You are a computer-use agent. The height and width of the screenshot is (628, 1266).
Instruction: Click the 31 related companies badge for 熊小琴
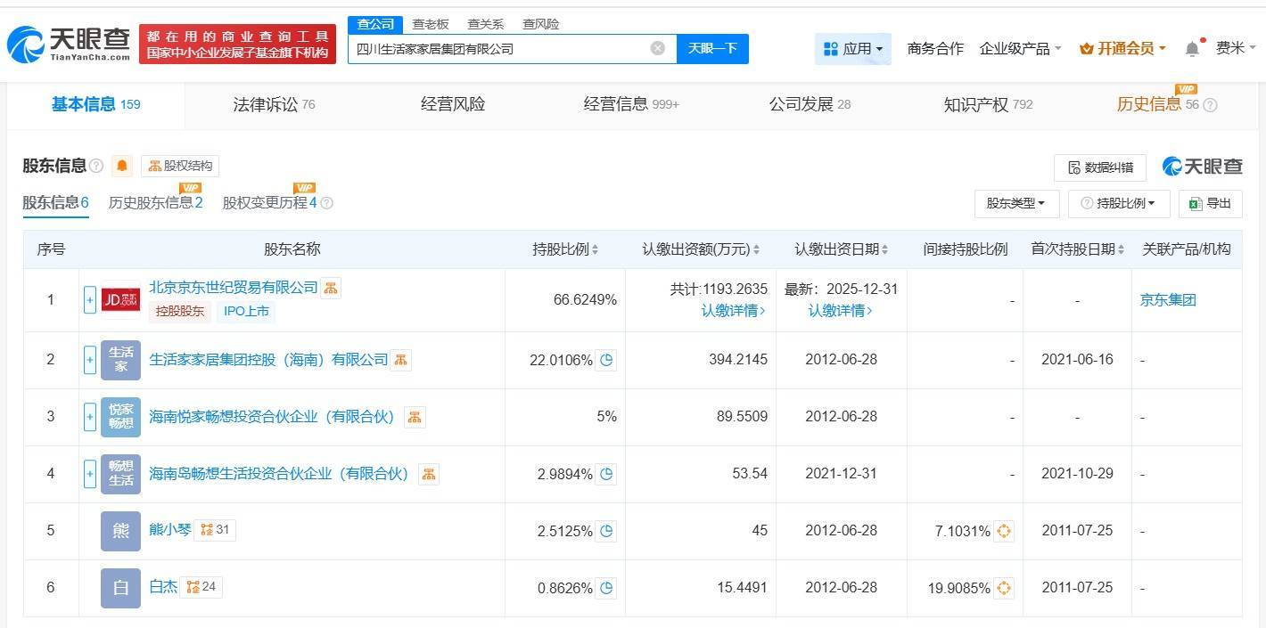click(x=215, y=530)
